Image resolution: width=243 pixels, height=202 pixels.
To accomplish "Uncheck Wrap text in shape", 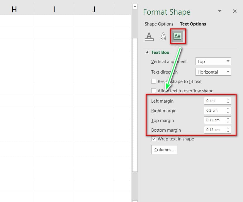I will 154,139.
